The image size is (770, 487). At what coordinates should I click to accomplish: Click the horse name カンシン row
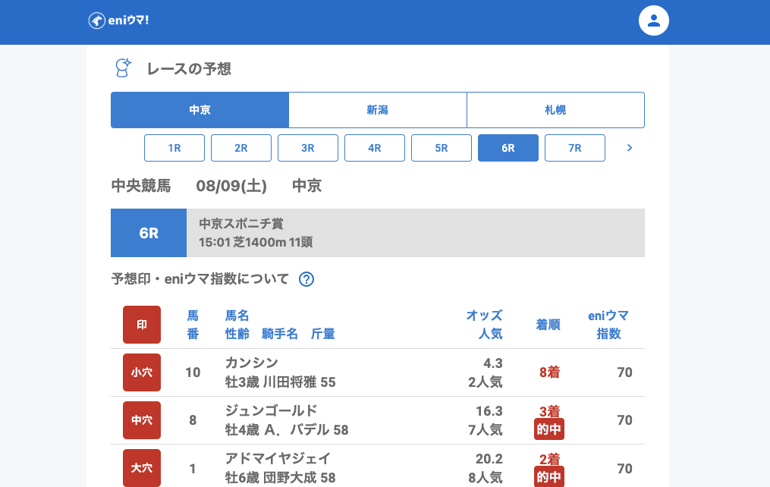(x=252, y=363)
